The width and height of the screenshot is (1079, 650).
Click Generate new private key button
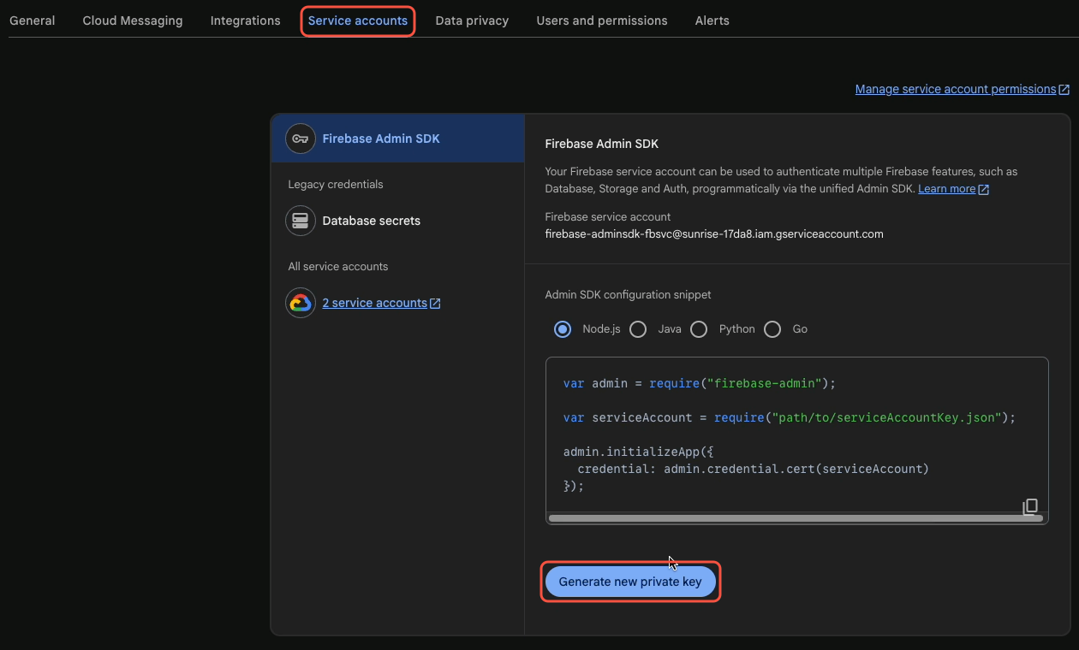coord(630,582)
